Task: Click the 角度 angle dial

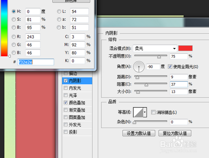Action: point(139,67)
